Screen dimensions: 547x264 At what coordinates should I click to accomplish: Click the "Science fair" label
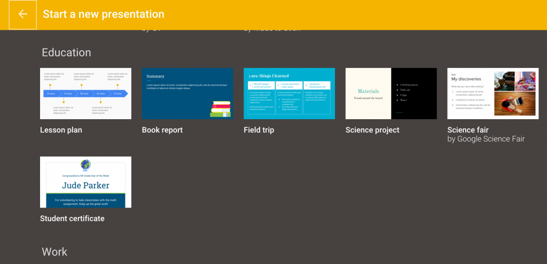[468, 130]
